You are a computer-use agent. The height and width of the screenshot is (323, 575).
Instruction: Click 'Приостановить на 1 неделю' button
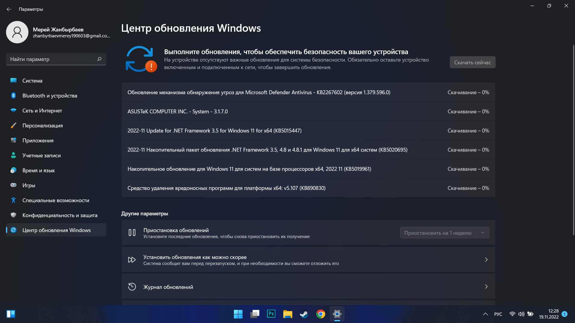point(438,233)
